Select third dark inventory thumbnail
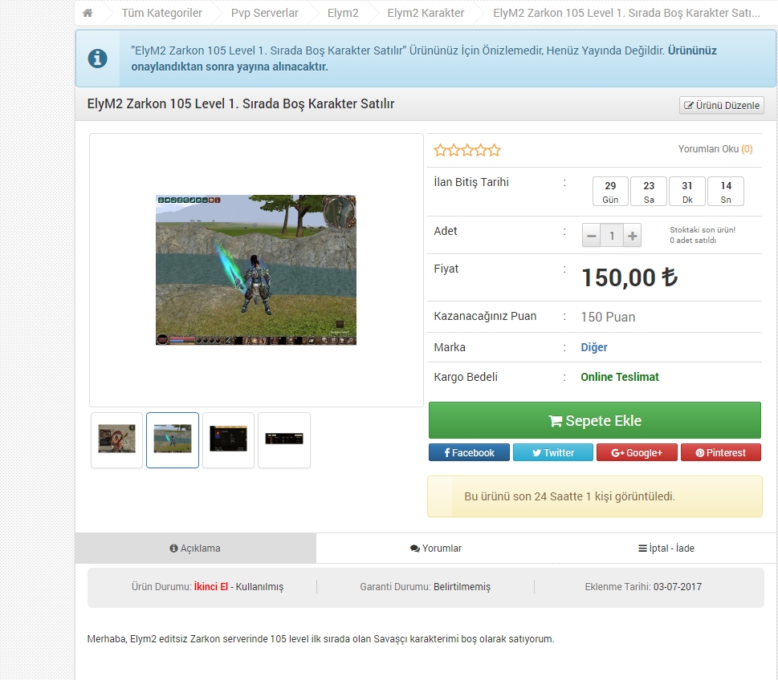778x680 pixels. pyautogui.click(x=228, y=439)
